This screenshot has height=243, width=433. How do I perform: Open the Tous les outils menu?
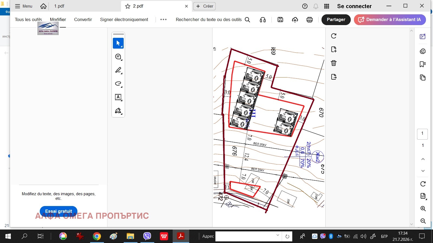28,19
